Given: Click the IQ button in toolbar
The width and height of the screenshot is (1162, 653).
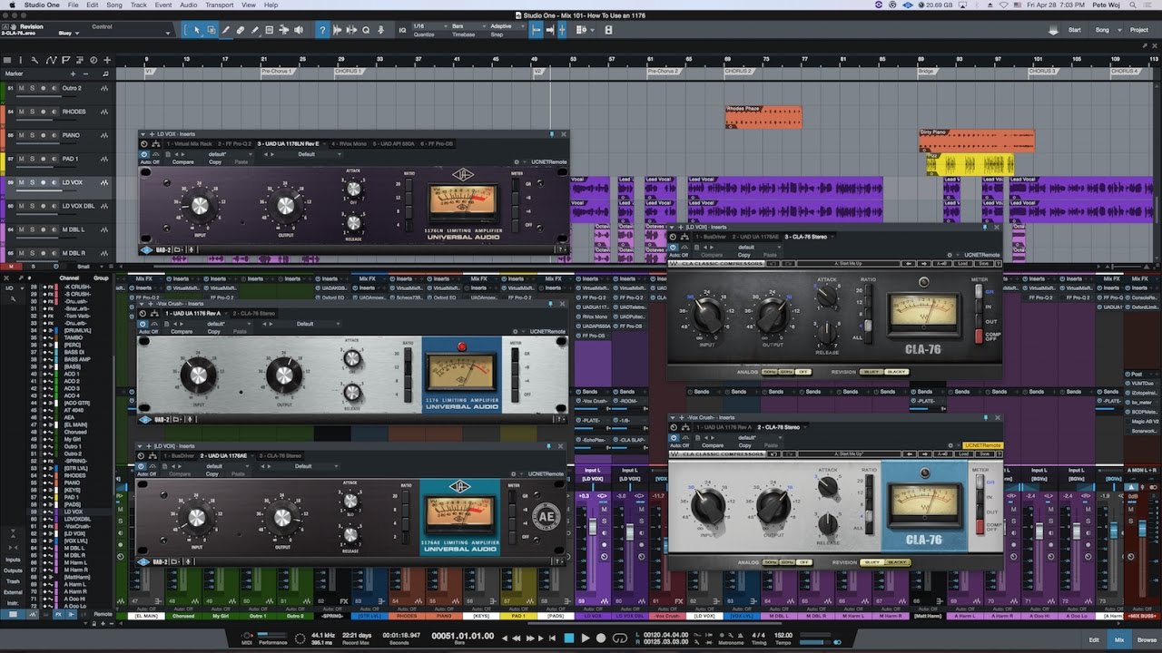Looking at the screenshot, I should [402, 30].
